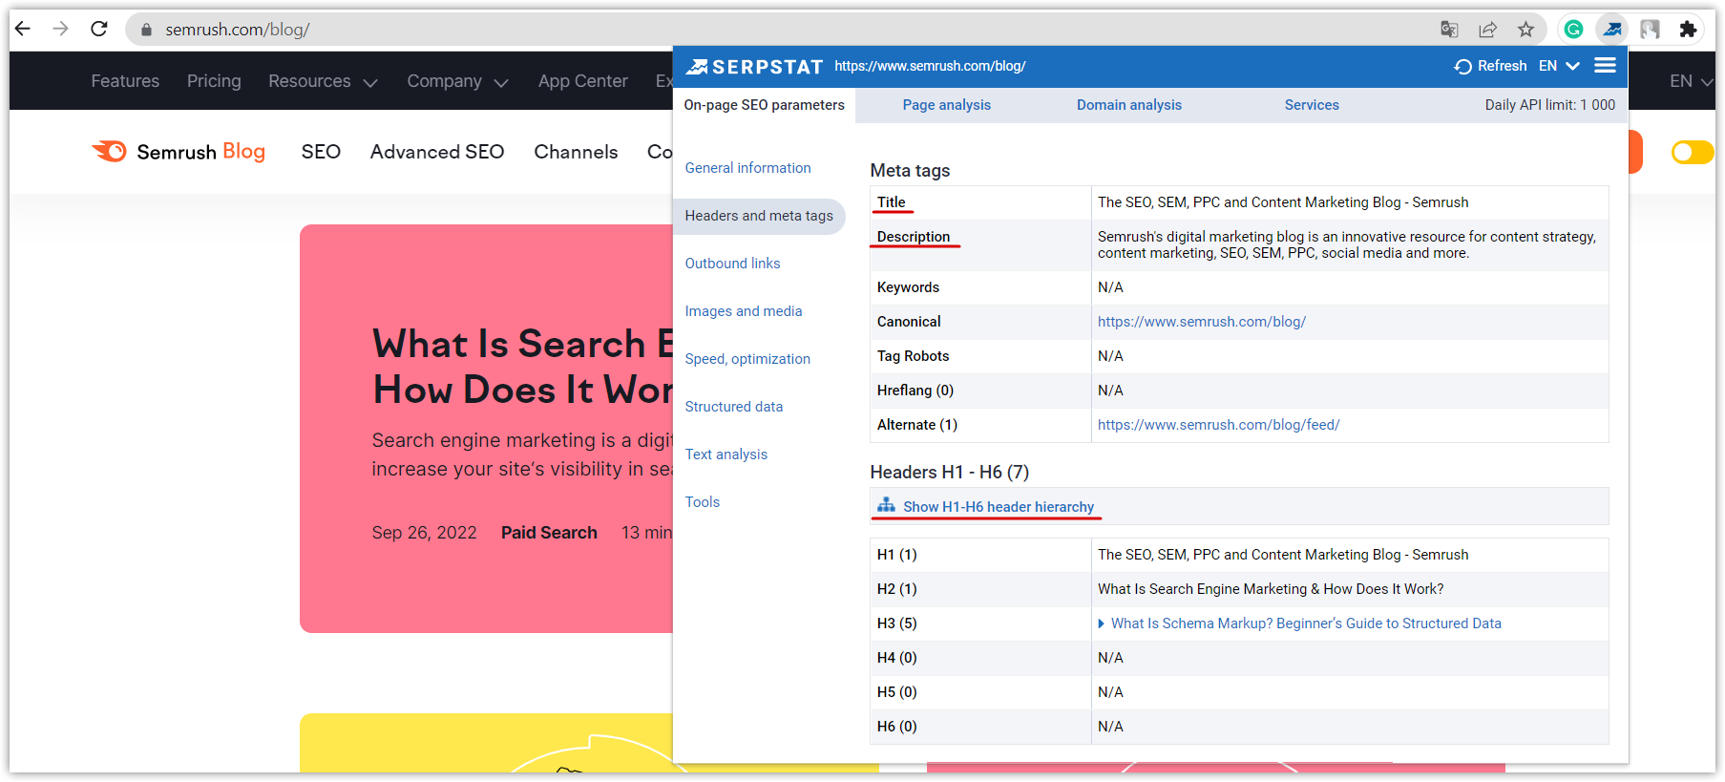Open the Channels blog category
The width and height of the screenshot is (1725, 782).
(576, 152)
